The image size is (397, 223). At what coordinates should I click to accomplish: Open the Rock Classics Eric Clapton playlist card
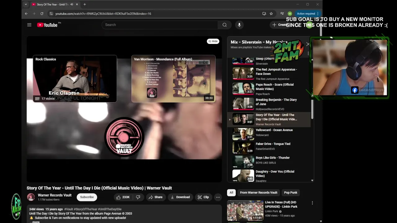pyautogui.click(x=75, y=79)
